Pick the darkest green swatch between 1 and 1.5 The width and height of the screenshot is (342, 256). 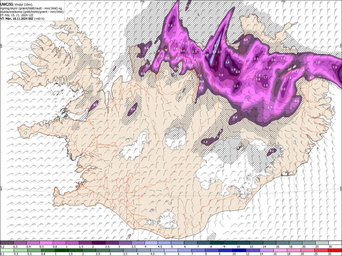click(x=62, y=250)
